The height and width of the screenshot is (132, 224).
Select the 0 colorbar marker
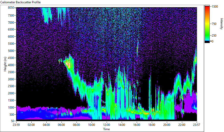(x=213, y=41)
